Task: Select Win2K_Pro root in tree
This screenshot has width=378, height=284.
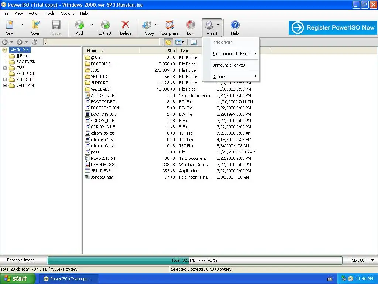Action: [x=19, y=50]
